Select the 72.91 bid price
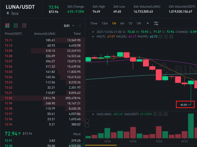This screenshot has height=147, width=197. click(8, 141)
